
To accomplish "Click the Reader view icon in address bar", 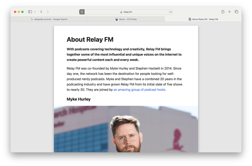I will [82, 12].
